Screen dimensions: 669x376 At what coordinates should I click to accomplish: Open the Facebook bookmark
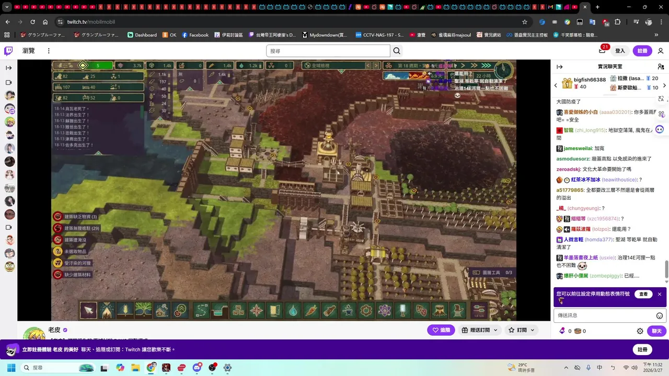195,35
